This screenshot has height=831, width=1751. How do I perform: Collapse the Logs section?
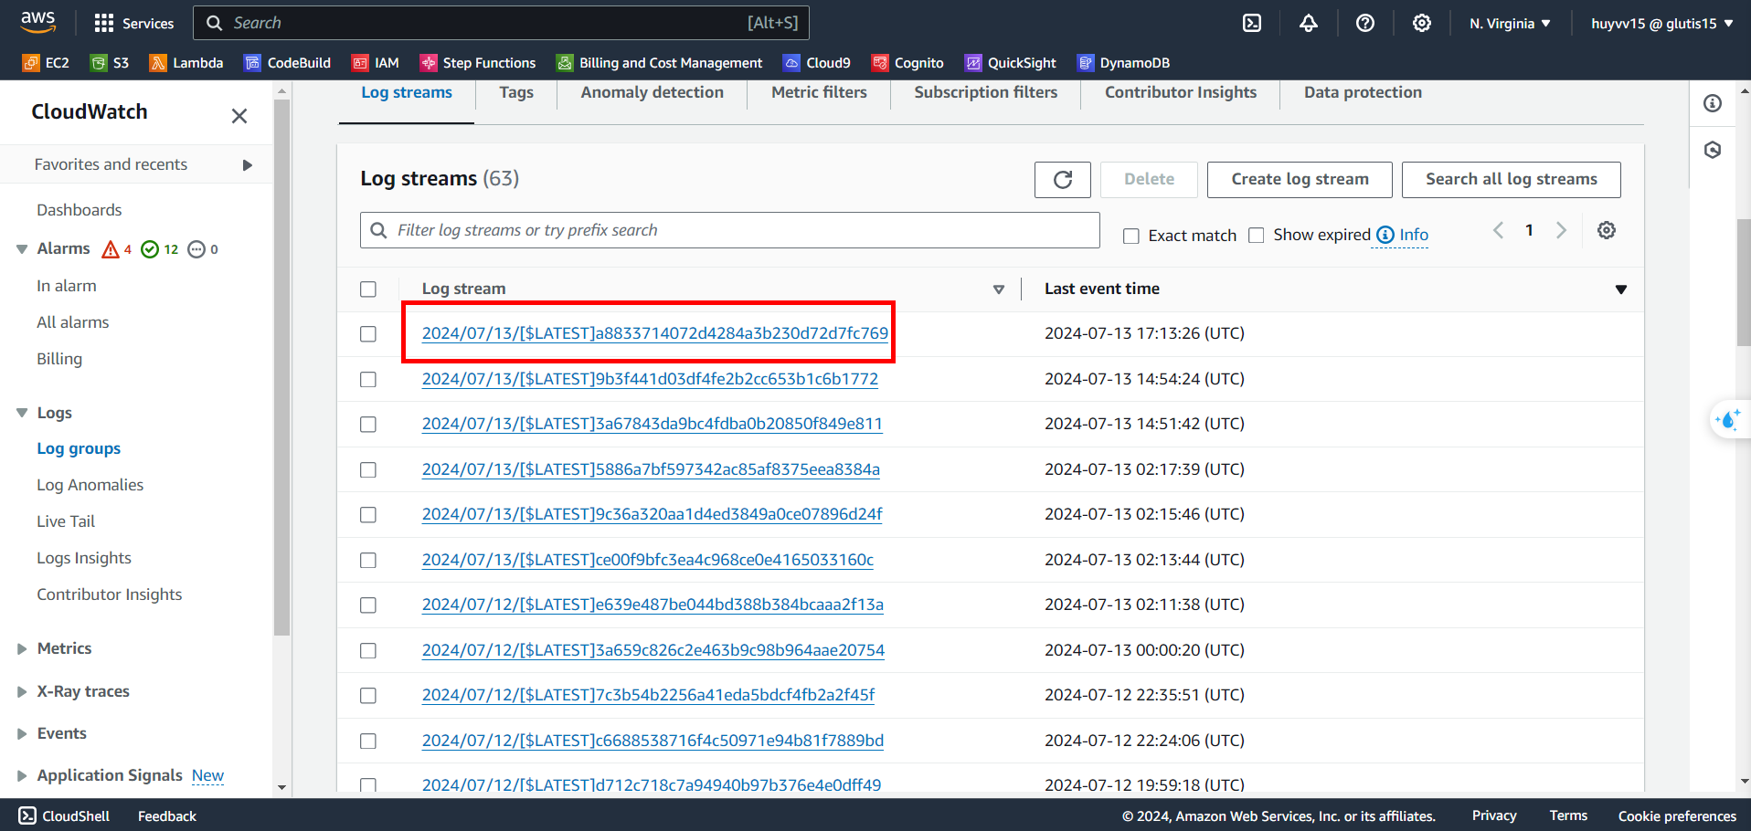coord(22,413)
